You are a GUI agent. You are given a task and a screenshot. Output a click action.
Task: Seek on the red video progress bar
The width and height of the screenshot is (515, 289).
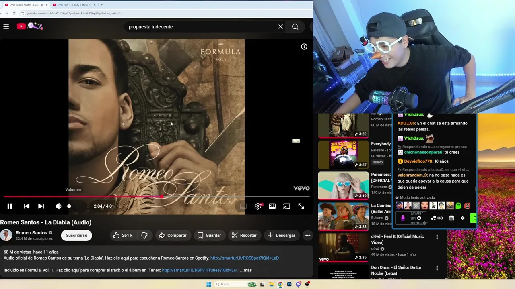point(157,197)
